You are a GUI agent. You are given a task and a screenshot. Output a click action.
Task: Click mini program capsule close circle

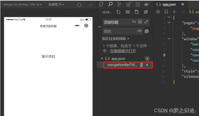pyautogui.click(x=86, y=25)
